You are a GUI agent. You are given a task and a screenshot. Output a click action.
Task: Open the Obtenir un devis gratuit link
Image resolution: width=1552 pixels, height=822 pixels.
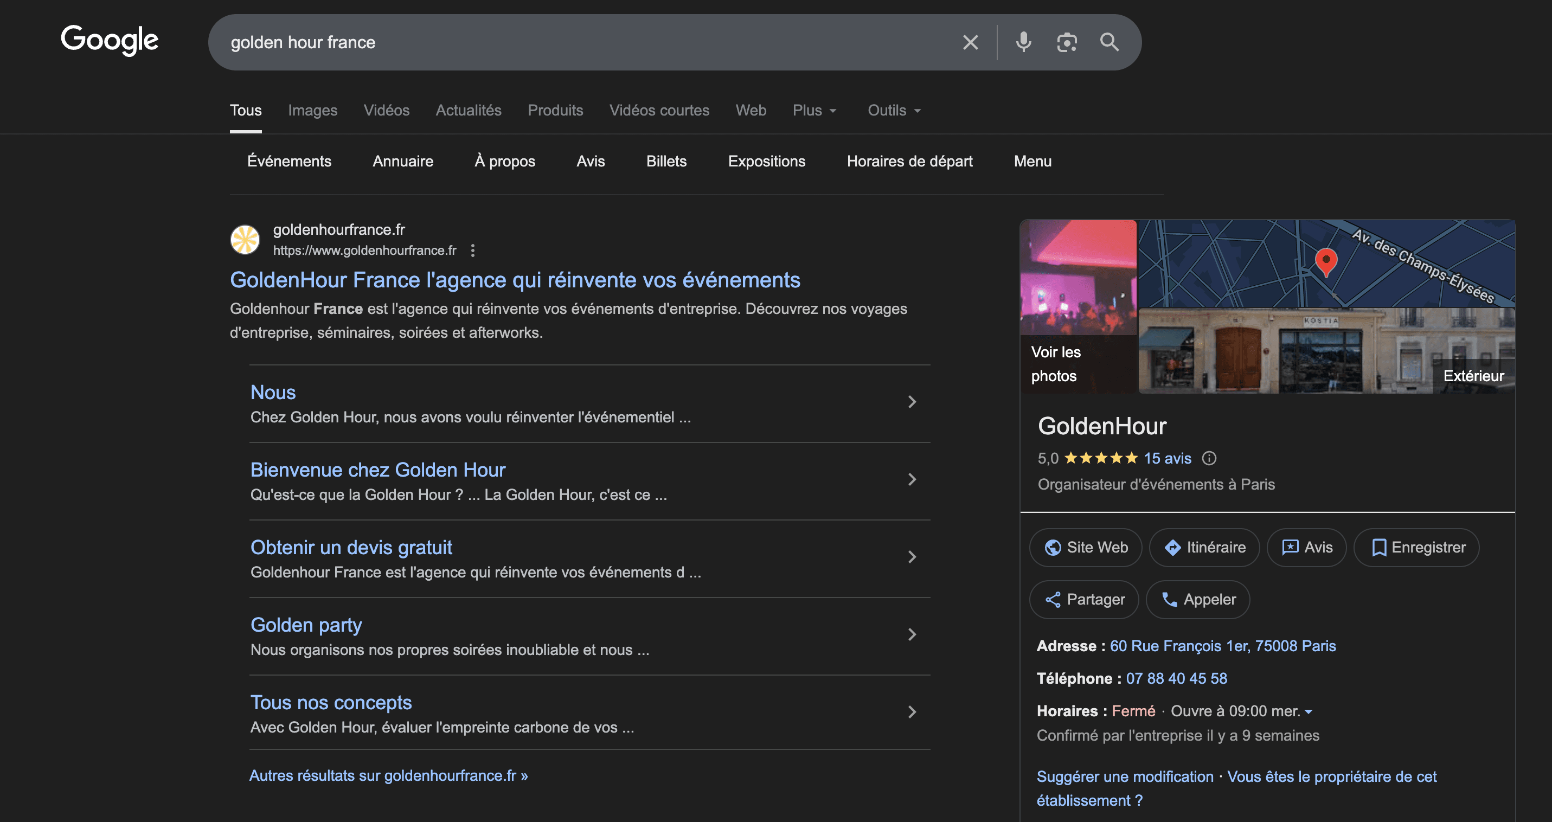[351, 548]
